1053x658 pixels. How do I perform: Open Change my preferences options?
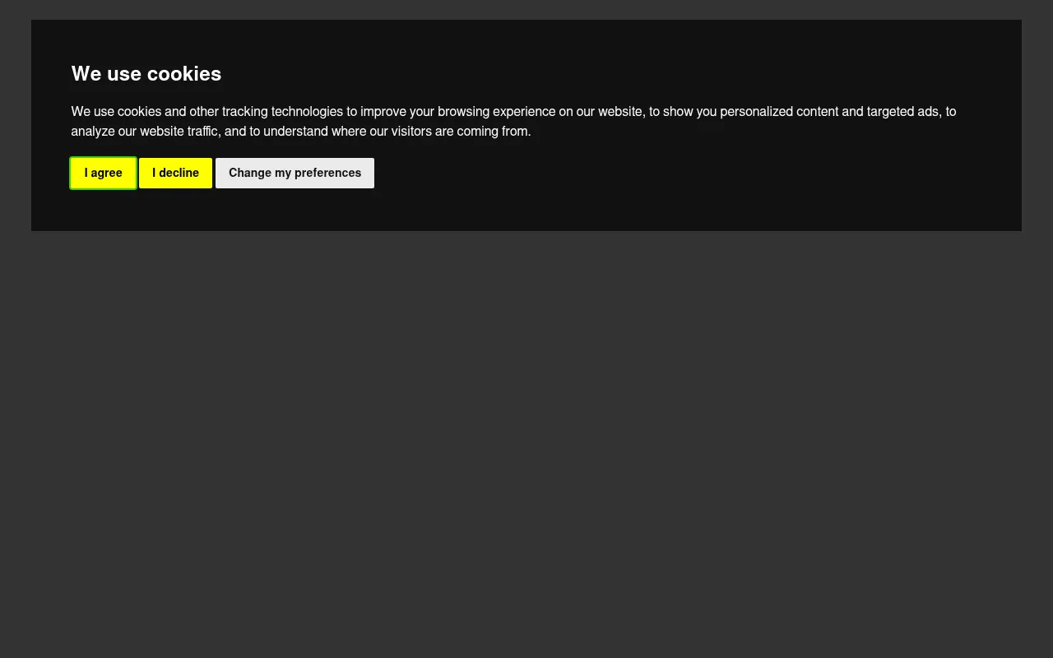click(295, 173)
